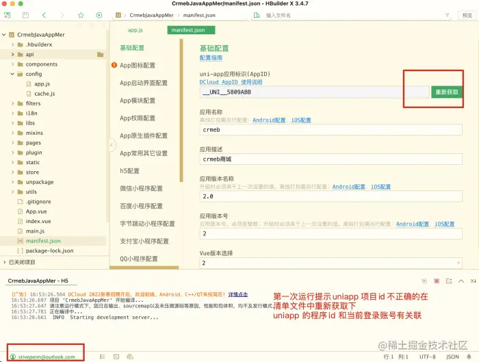Open the App权限配置 section

[138, 118]
